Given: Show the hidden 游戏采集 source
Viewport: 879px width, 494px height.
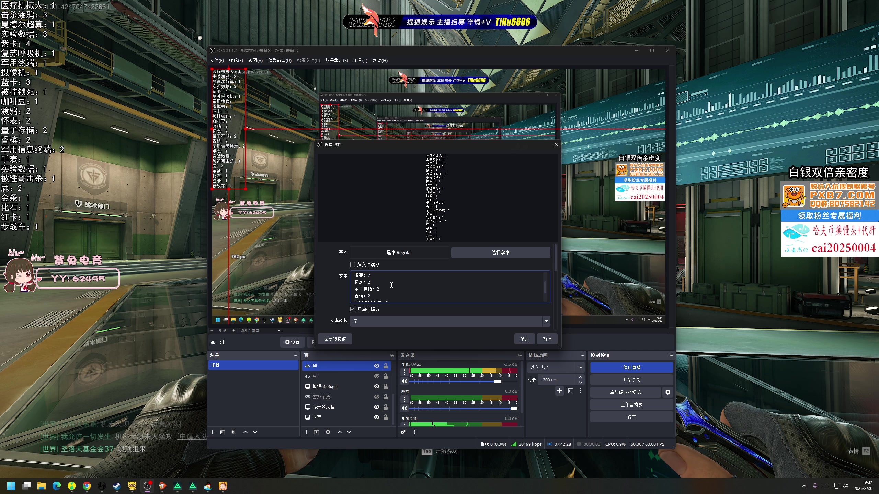Looking at the screenshot, I should click(377, 397).
